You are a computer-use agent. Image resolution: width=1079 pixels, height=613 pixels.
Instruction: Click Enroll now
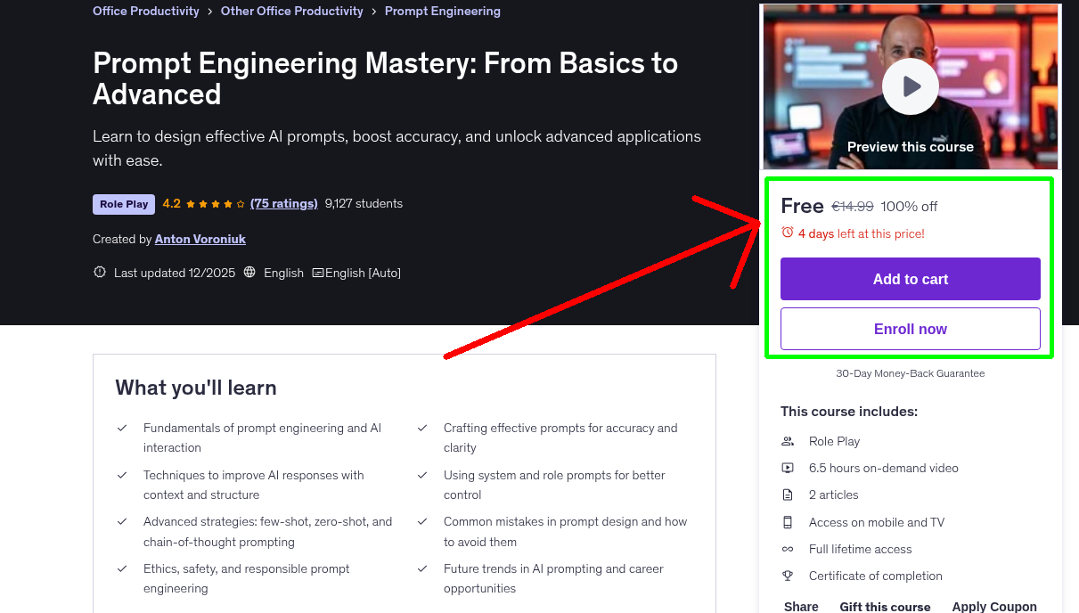(910, 328)
